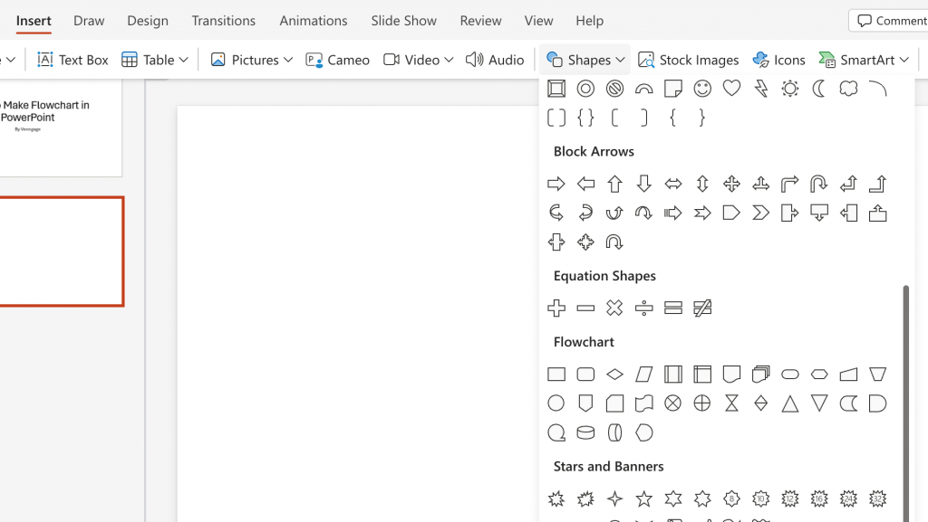928x522 pixels.
Task: Select the flowchart Terminator pill shape
Action: (790, 375)
